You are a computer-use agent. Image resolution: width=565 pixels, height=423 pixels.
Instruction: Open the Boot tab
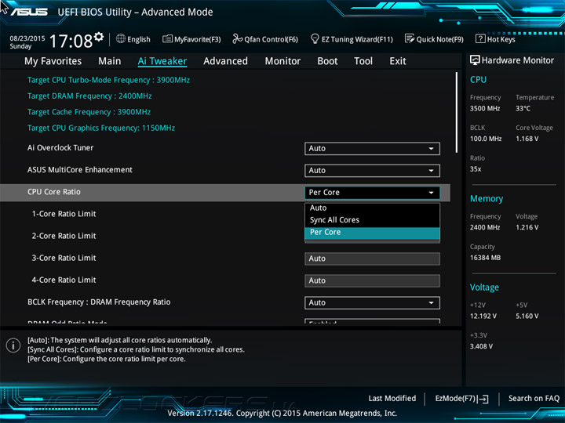327,61
